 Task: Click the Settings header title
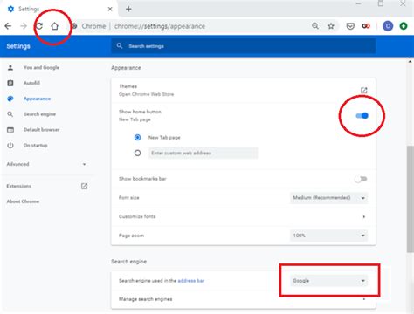(18, 46)
